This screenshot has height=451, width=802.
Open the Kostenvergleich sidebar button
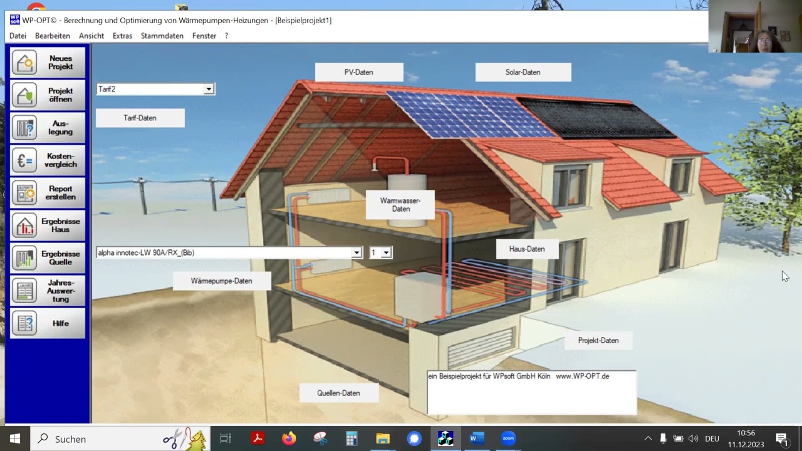(48, 160)
